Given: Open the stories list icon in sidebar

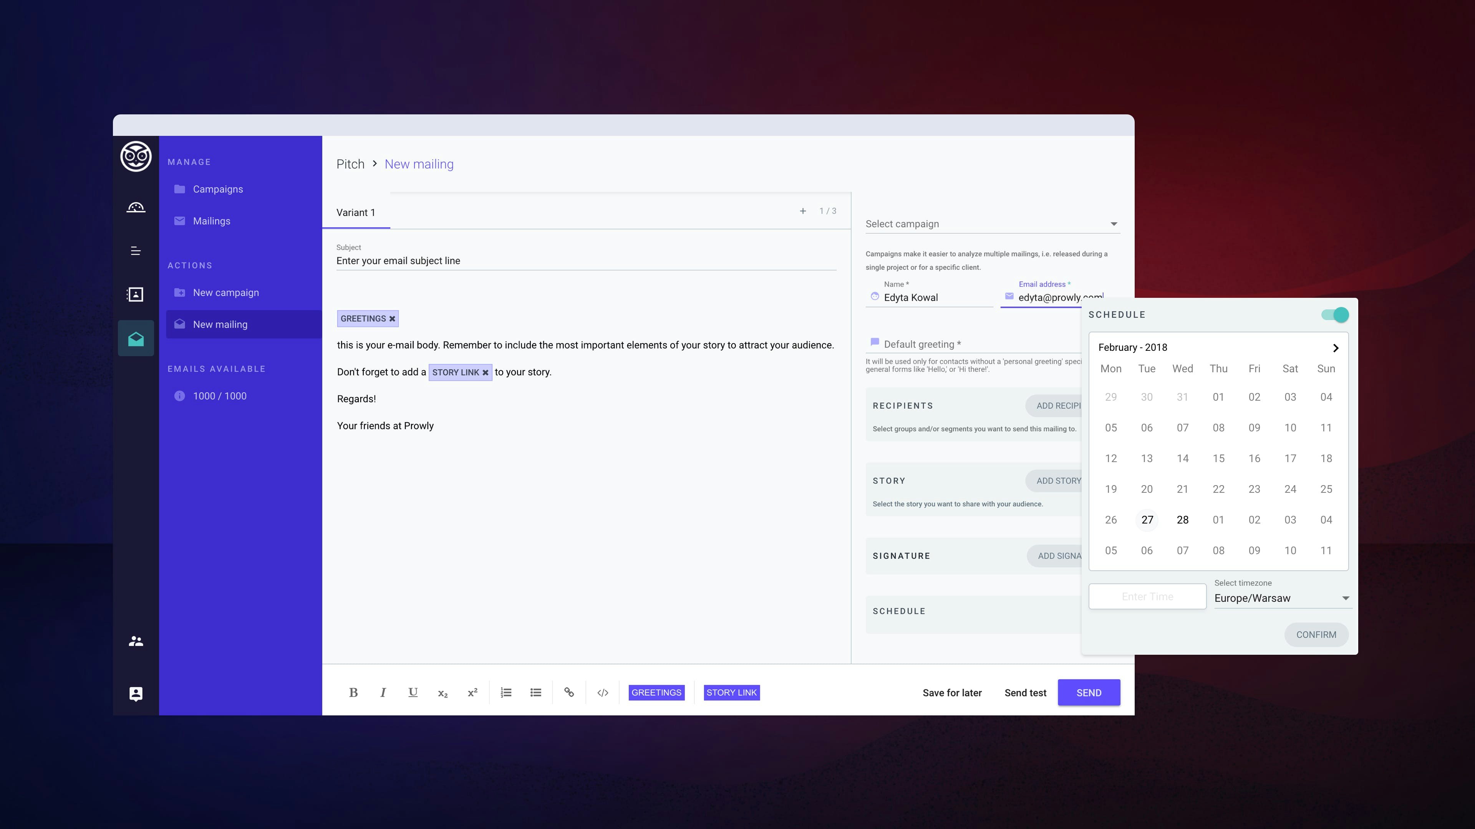Looking at the screenshot, I should [136, 251].
